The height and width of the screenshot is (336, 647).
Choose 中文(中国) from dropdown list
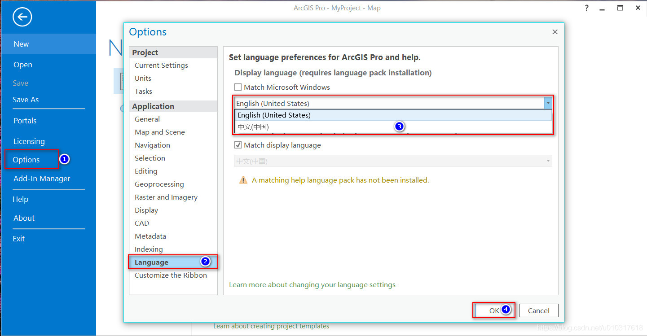click(x=393, y=127)
